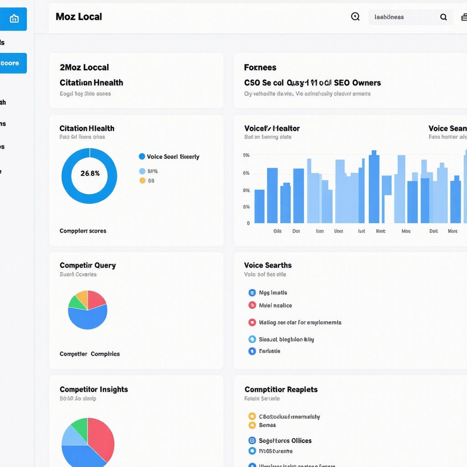The width and height of the screenshot is (467, 467).
Task: Click the blue icon beside 'Pi06 Burenne'
Action: 252,451
